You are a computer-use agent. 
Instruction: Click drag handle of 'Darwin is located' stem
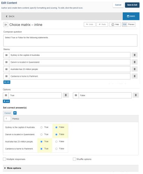(x=6, y=62)
